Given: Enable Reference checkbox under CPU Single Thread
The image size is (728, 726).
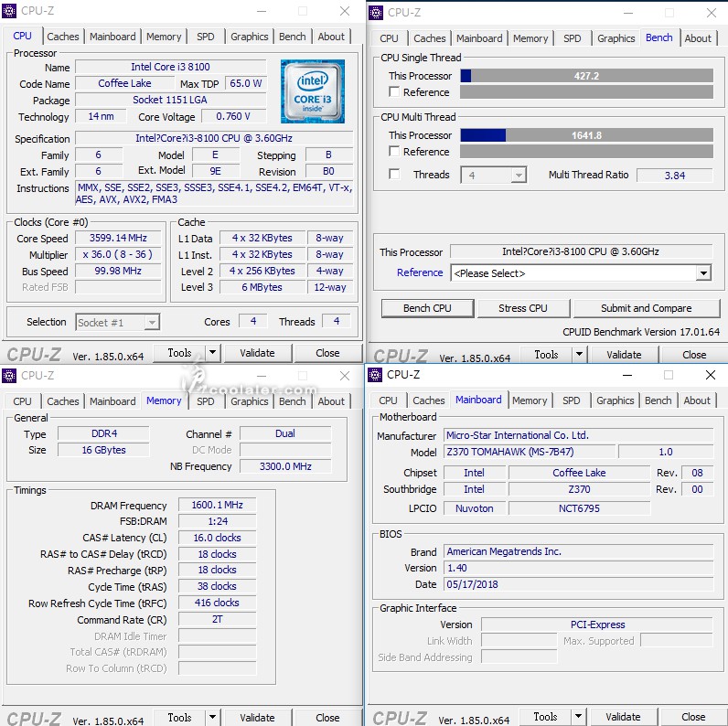Looking at the screenshot, I should tap(394, 92).
